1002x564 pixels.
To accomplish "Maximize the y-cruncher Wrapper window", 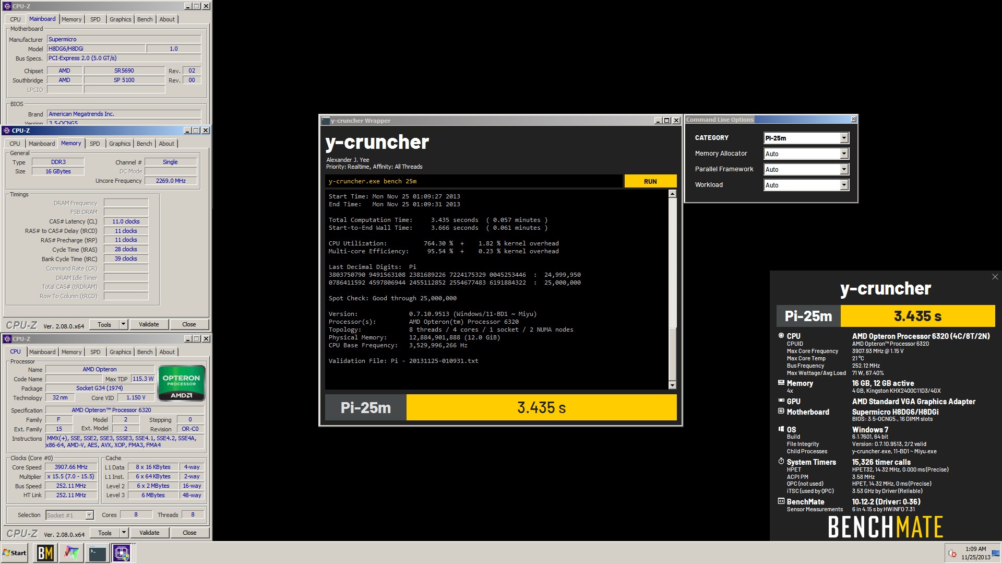I will click(666, 121).
